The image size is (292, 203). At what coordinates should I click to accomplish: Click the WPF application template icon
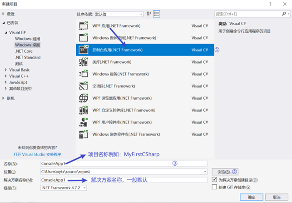point(84,26)
